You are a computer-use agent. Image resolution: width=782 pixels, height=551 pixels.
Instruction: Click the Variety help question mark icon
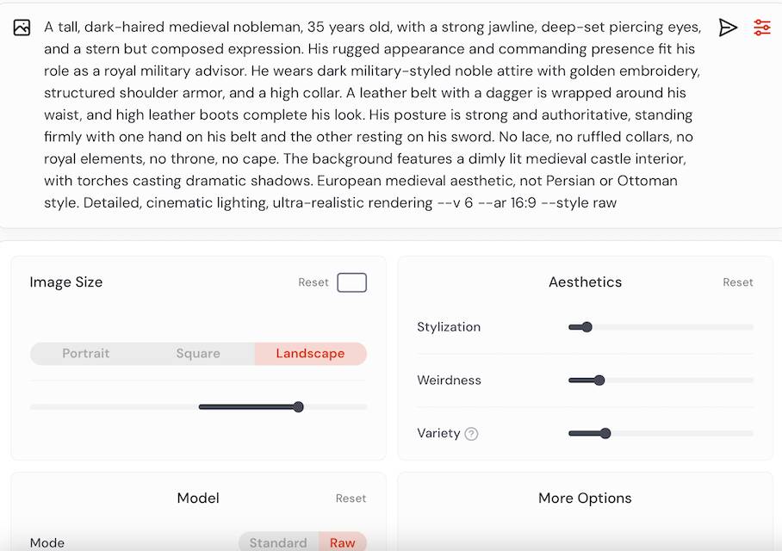pos(471,434)
